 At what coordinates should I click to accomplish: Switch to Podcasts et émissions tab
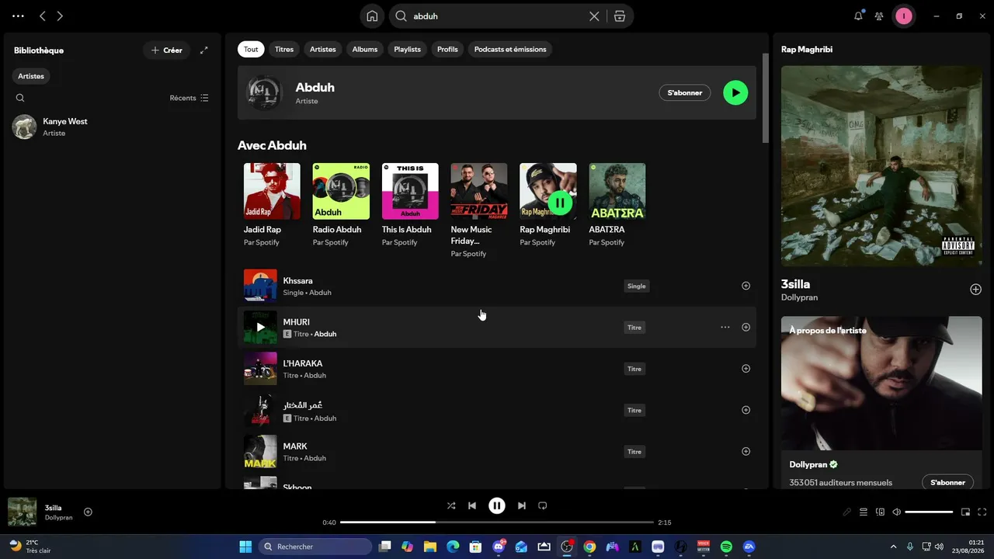click(x=510, y=49)
